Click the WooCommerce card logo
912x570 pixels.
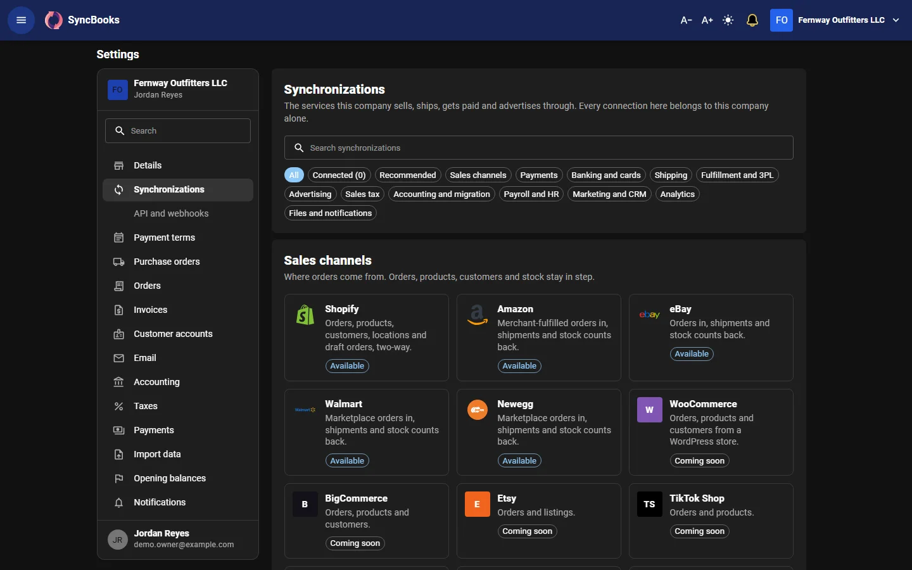650,410
